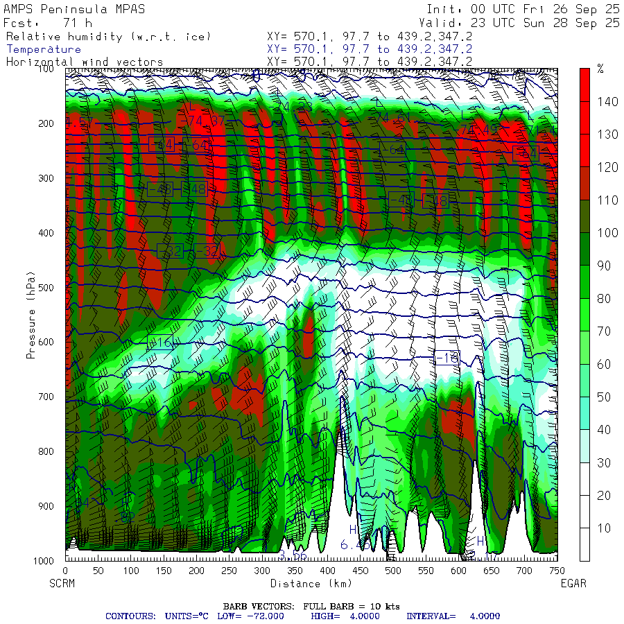Click the 'Relative humidity (w.r.t. ice)' label
Viewport: 624px width, 624px height.
[108, 37]
